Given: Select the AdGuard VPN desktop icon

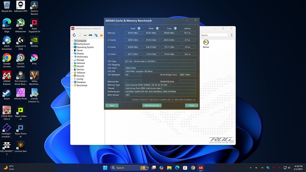Looking at the screenshot, I should (x=21, y=7).
